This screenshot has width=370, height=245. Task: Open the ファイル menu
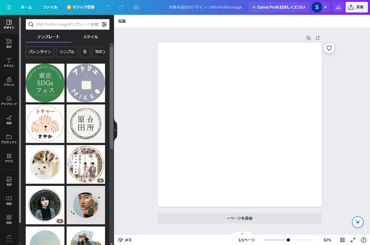[x=50, y=7]
